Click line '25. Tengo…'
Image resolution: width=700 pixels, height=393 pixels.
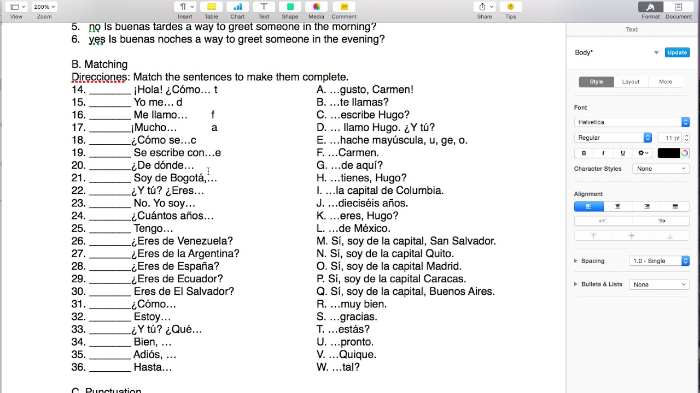click(x=122, y=228)
